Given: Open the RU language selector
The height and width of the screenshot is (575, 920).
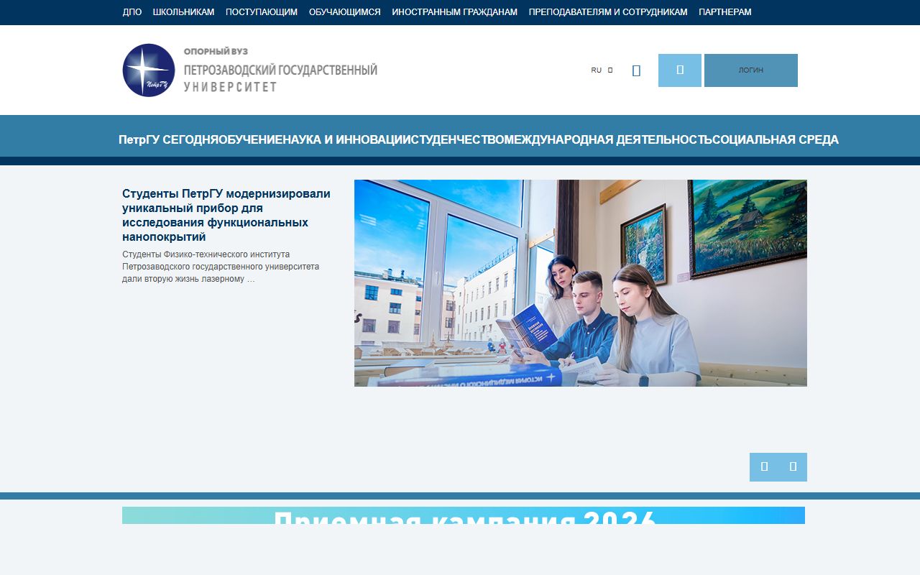Looking at the screenshot, I should tap(602, 70).
